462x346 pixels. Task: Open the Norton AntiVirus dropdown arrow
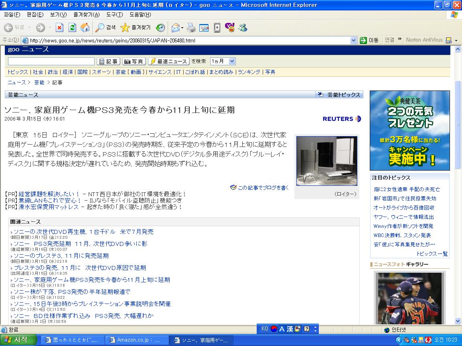pos(456,40)
